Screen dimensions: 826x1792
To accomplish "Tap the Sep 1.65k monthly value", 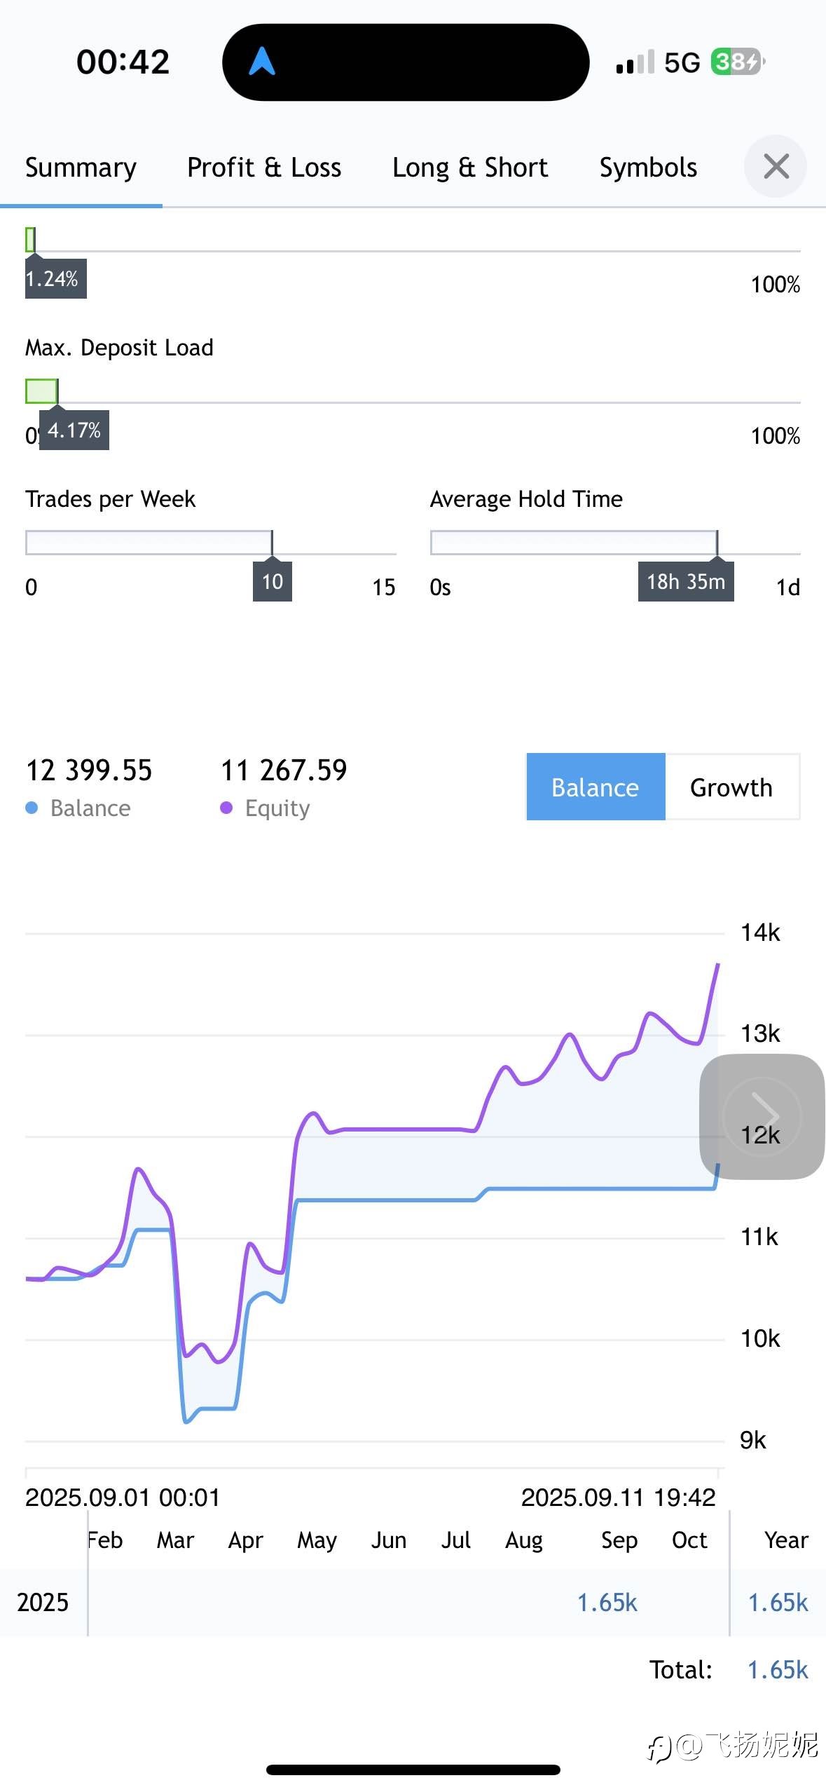I will 607,1602.
